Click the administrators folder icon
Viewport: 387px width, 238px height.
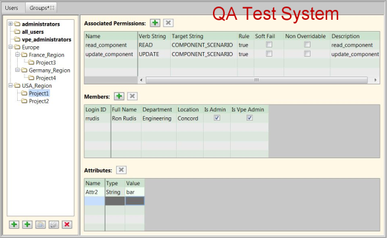pos(17,24)
